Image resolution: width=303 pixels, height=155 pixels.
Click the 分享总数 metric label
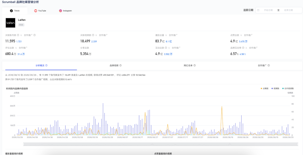[85, 48]
